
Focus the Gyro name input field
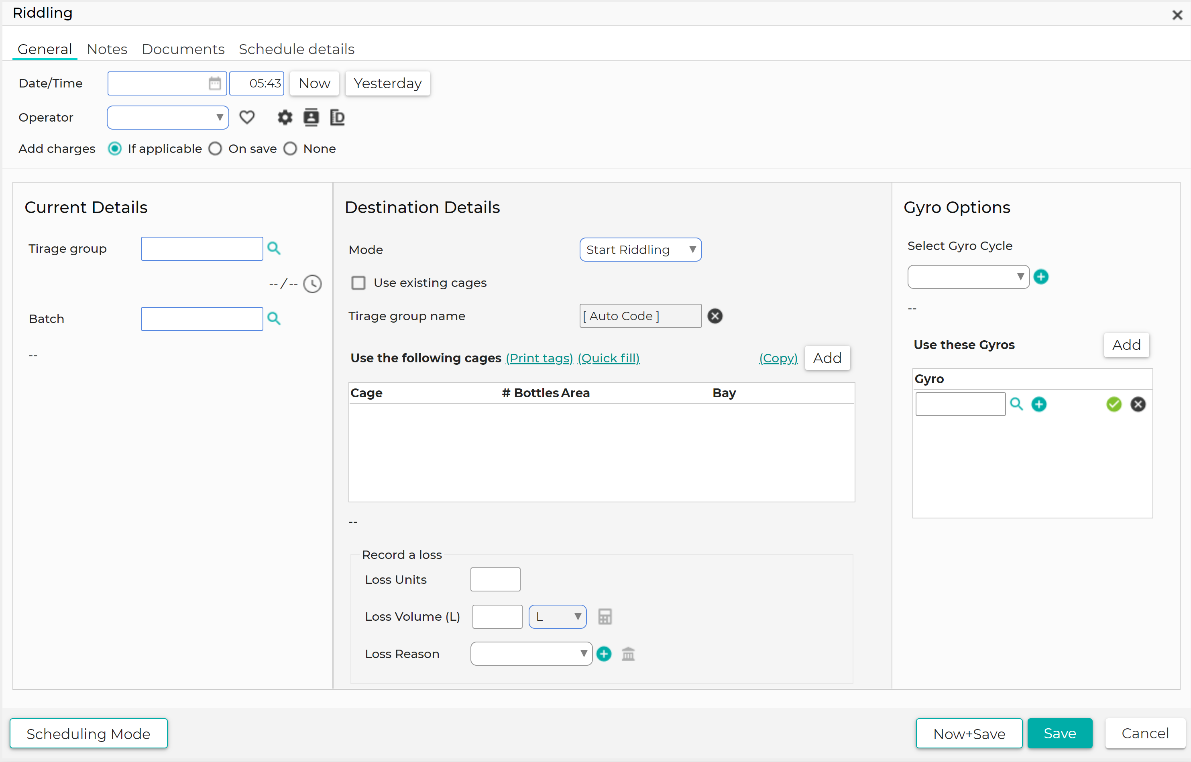tap(960, 404)
